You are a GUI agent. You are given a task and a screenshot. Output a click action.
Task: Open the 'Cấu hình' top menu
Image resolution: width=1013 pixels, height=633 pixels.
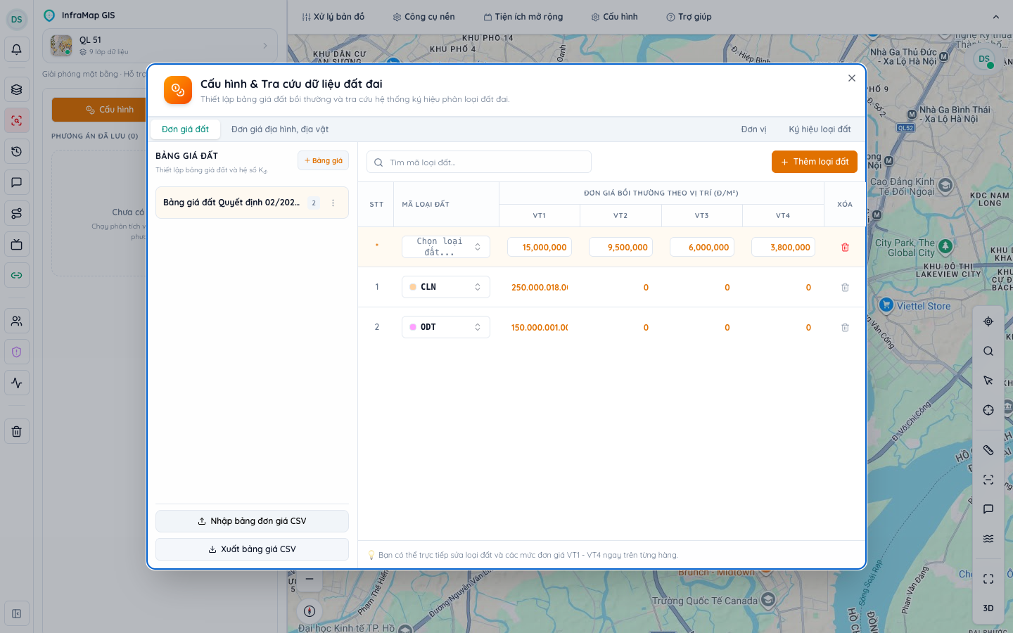click(x=615, y=17)
